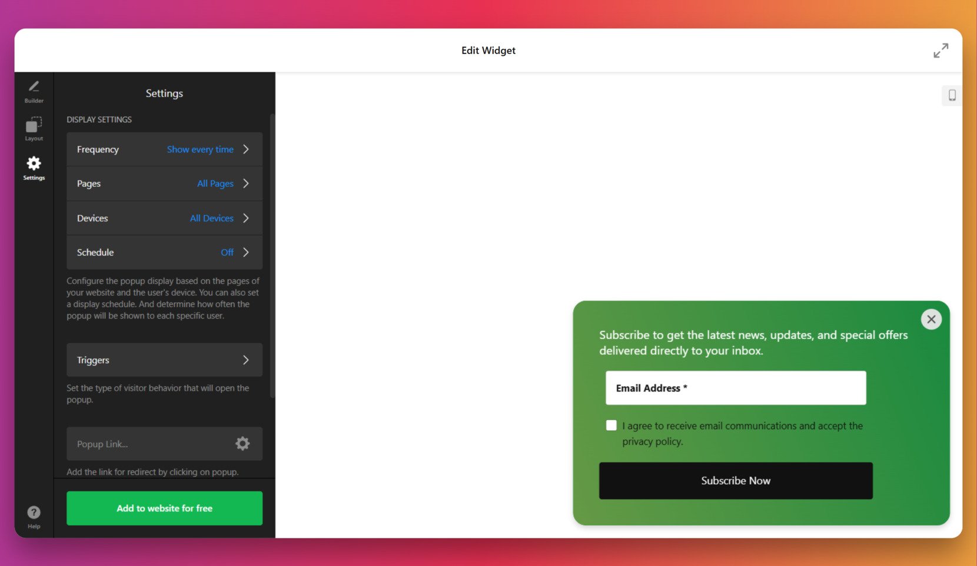Click the Schedule label
977x566 pixels.
click(95, 252)
